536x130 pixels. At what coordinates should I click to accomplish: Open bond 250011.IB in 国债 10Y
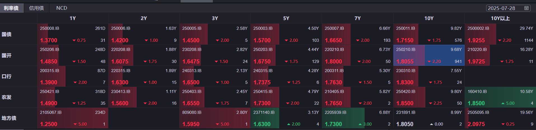[406, 28]
